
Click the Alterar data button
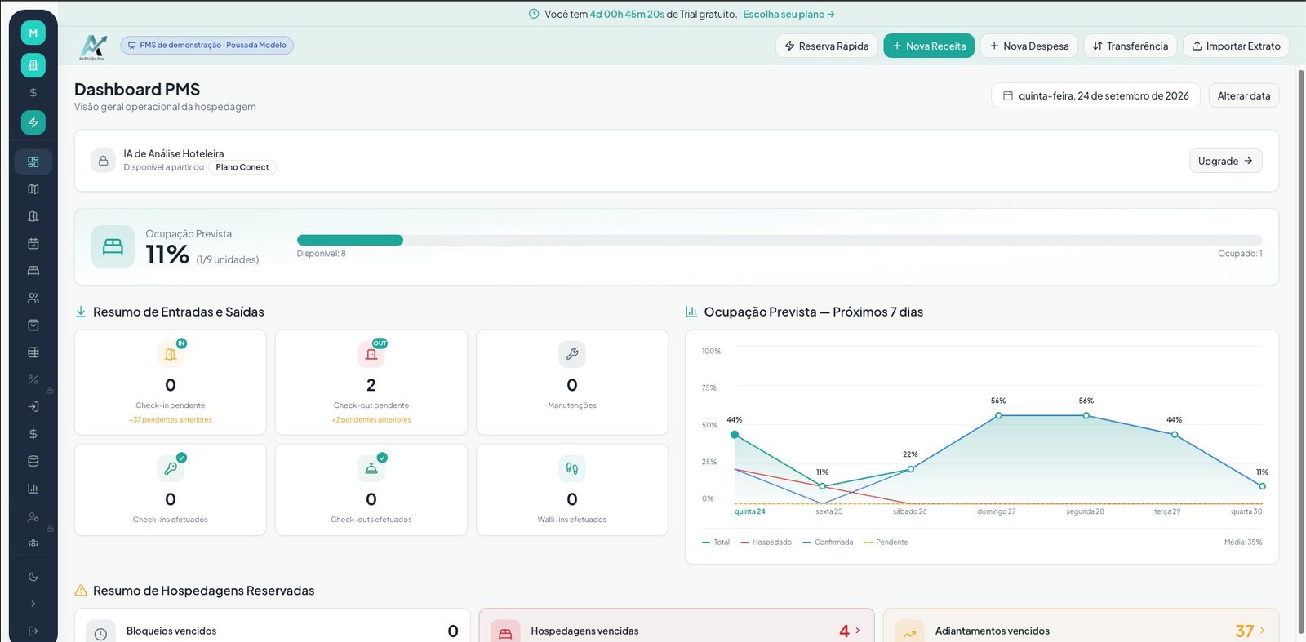tap(1244, 95)
